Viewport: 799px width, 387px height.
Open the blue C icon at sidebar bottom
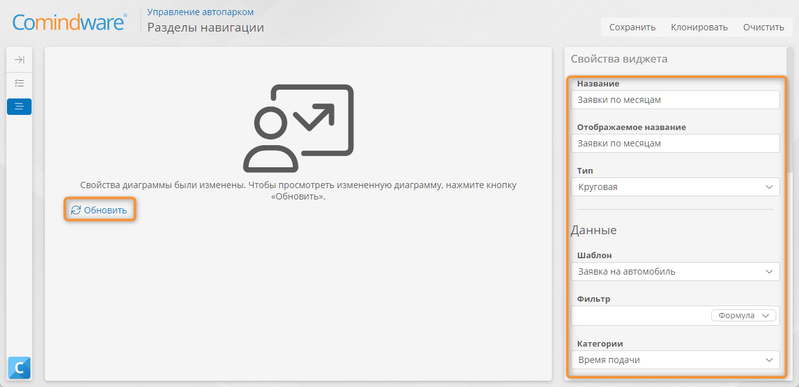coord(19,367)
